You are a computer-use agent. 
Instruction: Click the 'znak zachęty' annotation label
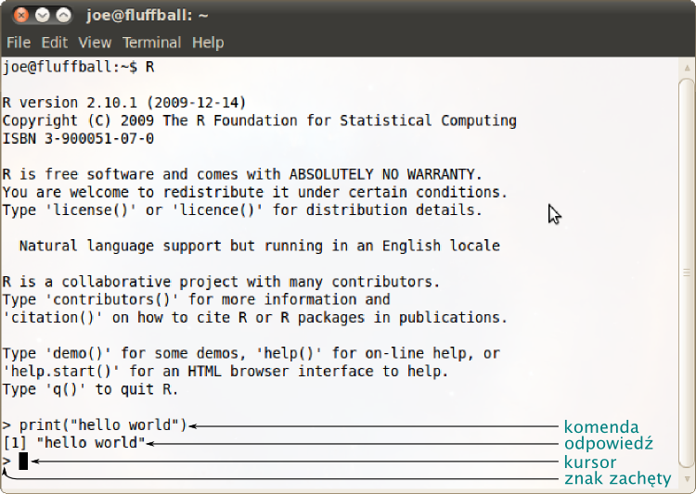(x=617, y=479)
